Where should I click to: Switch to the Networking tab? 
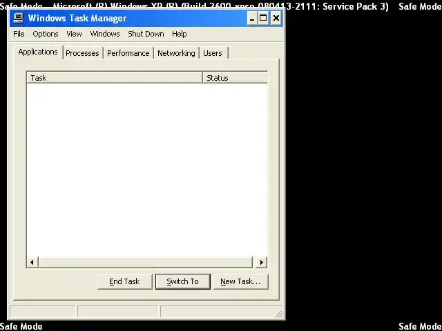pyautogui.click(x=176, y=53)
